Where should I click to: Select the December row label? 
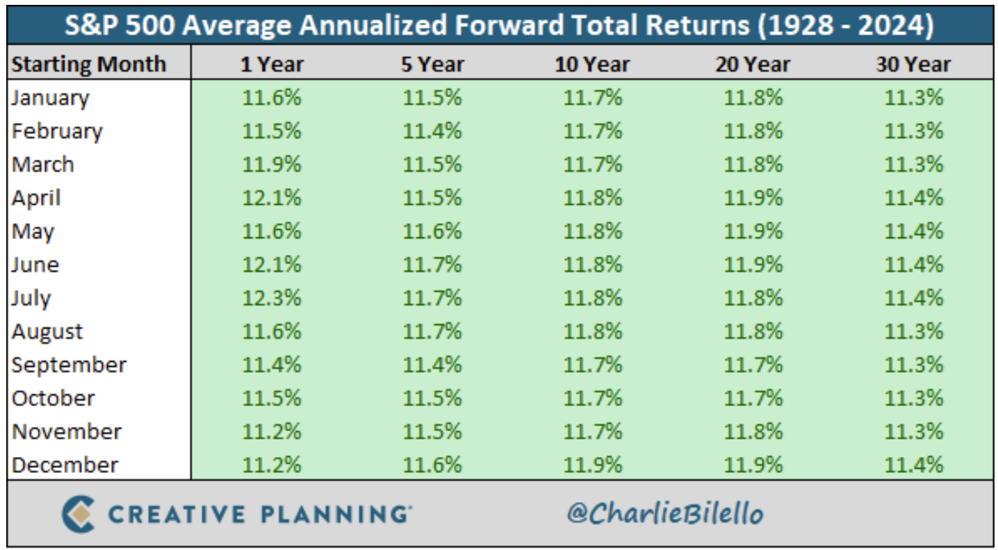(x=65, y=465)
